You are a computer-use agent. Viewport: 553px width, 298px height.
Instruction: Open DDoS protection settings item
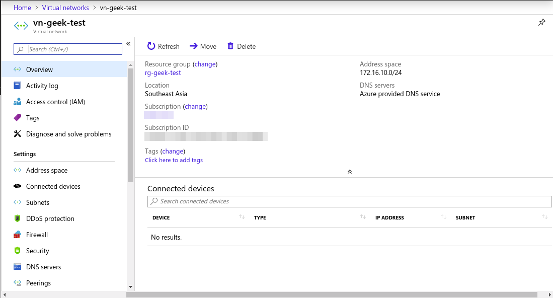point(64,218)
